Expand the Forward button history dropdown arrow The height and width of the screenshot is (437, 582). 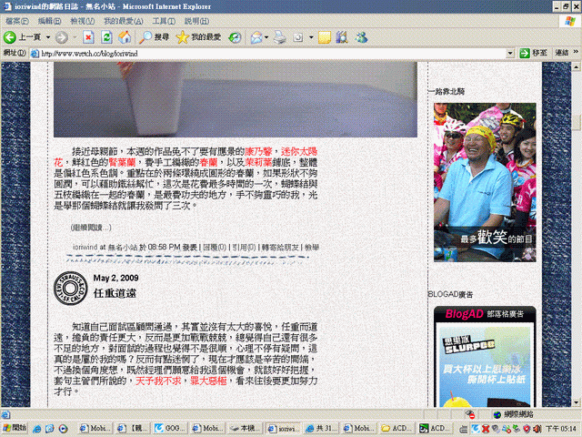pos(74,37)
